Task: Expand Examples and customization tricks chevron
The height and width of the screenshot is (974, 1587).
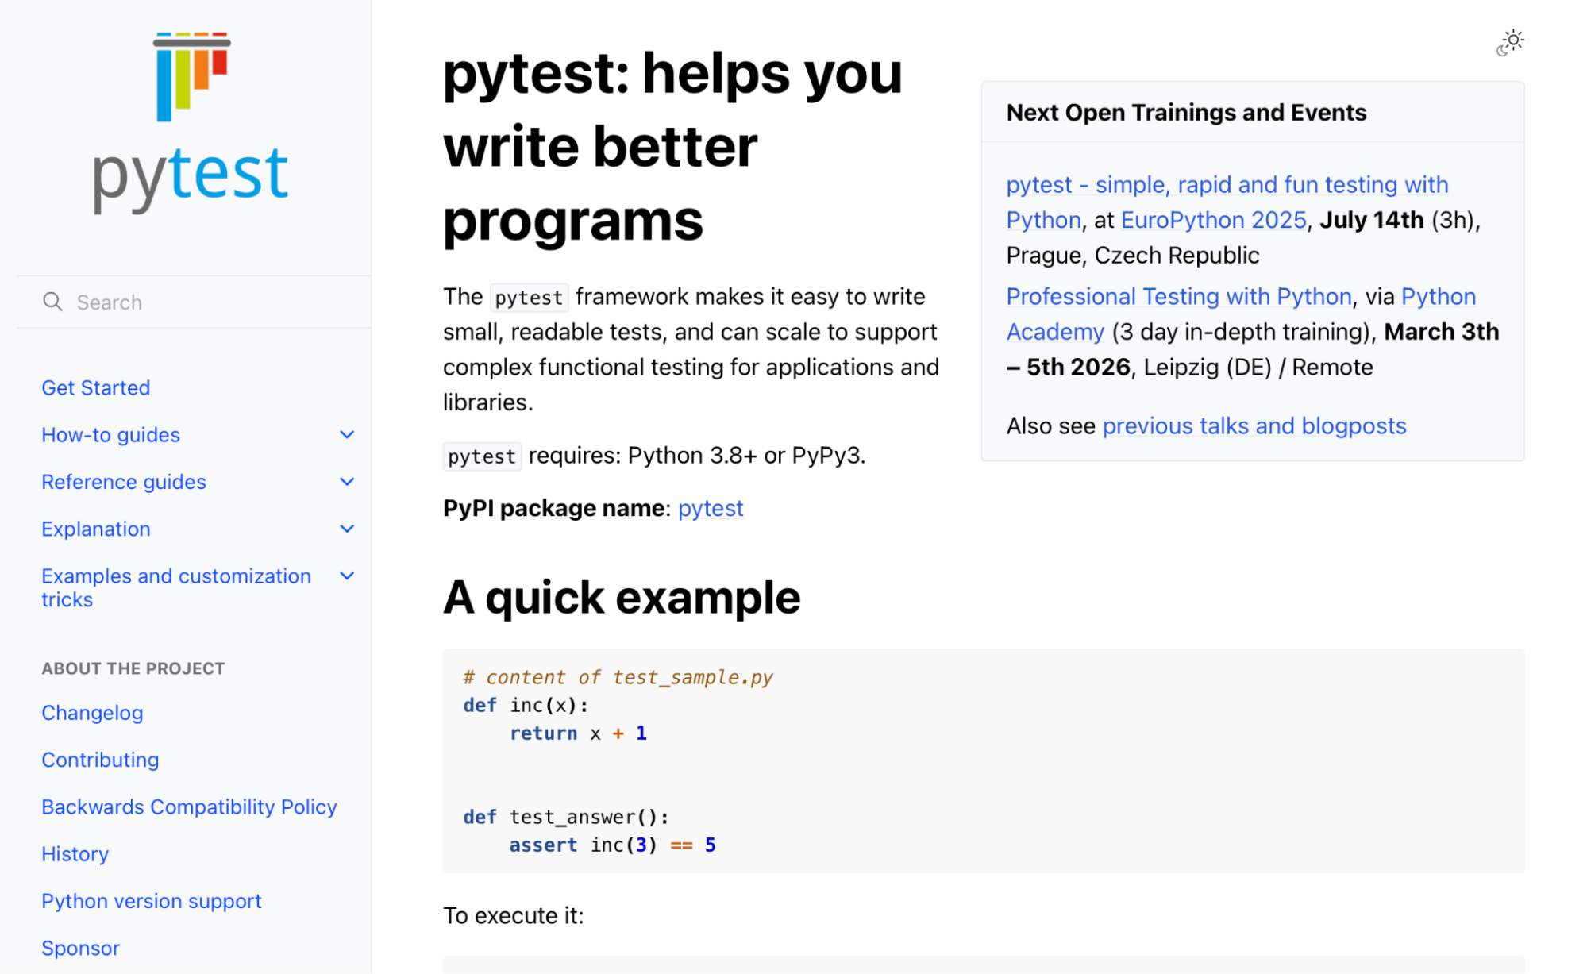Action: [347, 576]
